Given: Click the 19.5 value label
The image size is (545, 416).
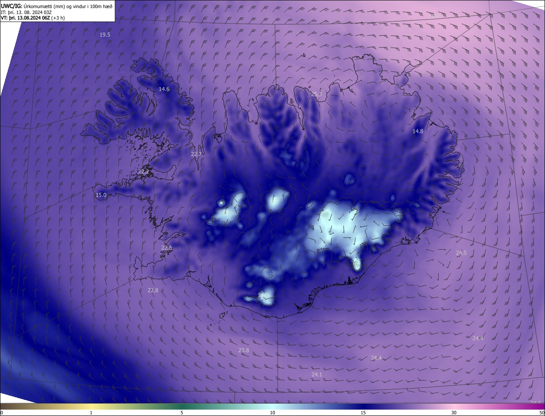Looking at the screenshot, I should click(x=105, y=35).
